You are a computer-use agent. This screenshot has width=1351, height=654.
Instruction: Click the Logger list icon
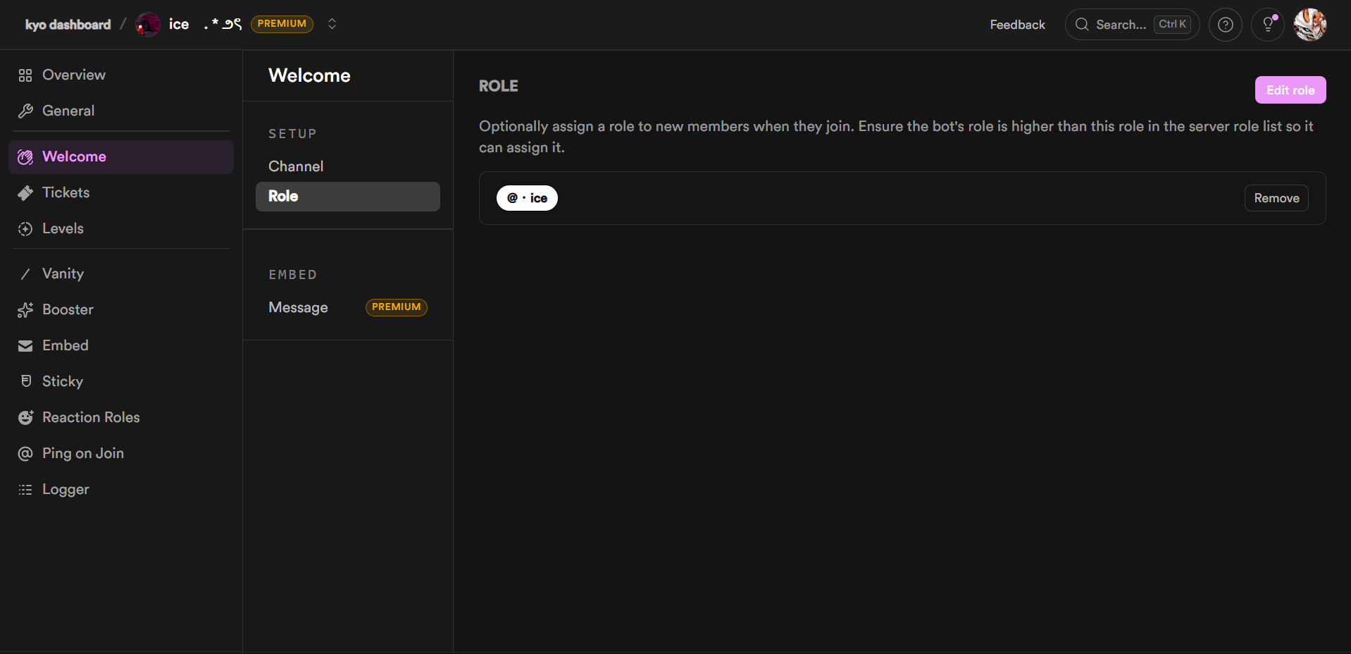(25, 490)
